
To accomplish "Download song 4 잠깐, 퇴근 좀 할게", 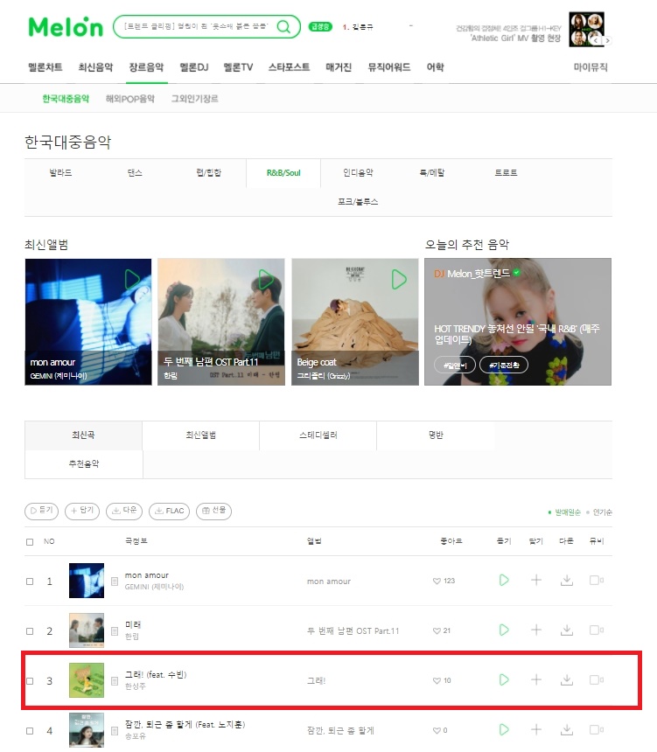I will [x=567, y=729].
